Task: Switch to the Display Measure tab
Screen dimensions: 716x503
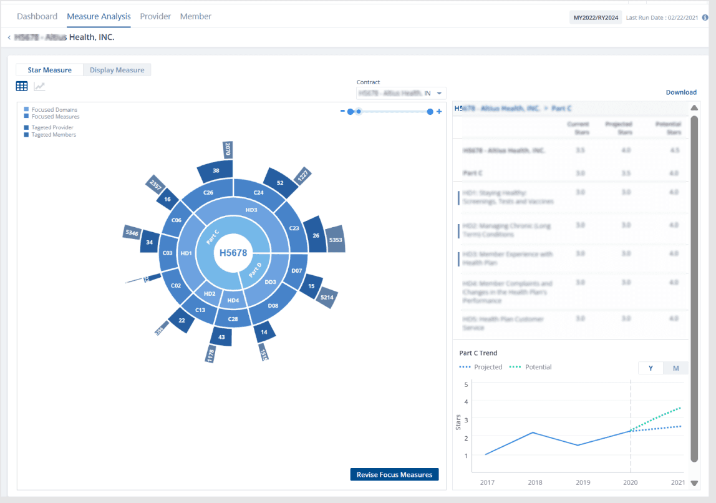Action: tap(117, 70)
